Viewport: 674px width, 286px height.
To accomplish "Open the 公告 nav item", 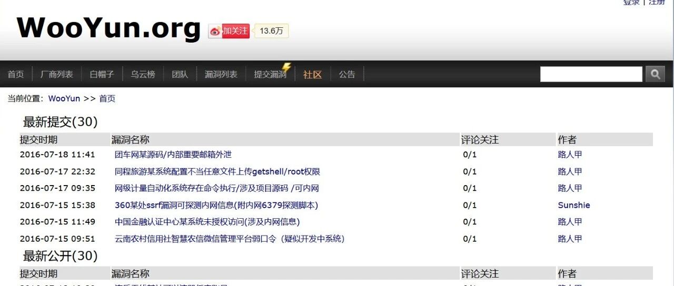I will 347,75.
